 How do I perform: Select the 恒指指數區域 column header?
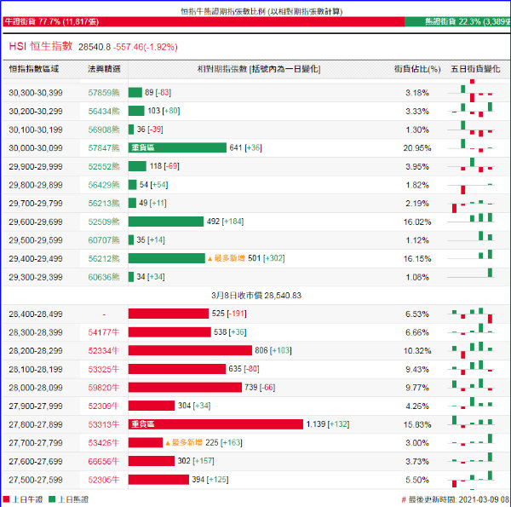pos(34,69)
